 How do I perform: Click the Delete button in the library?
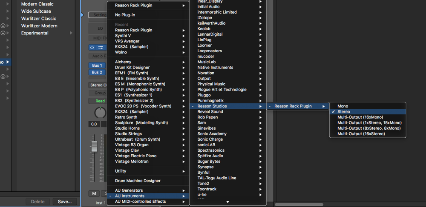(38, 201)
